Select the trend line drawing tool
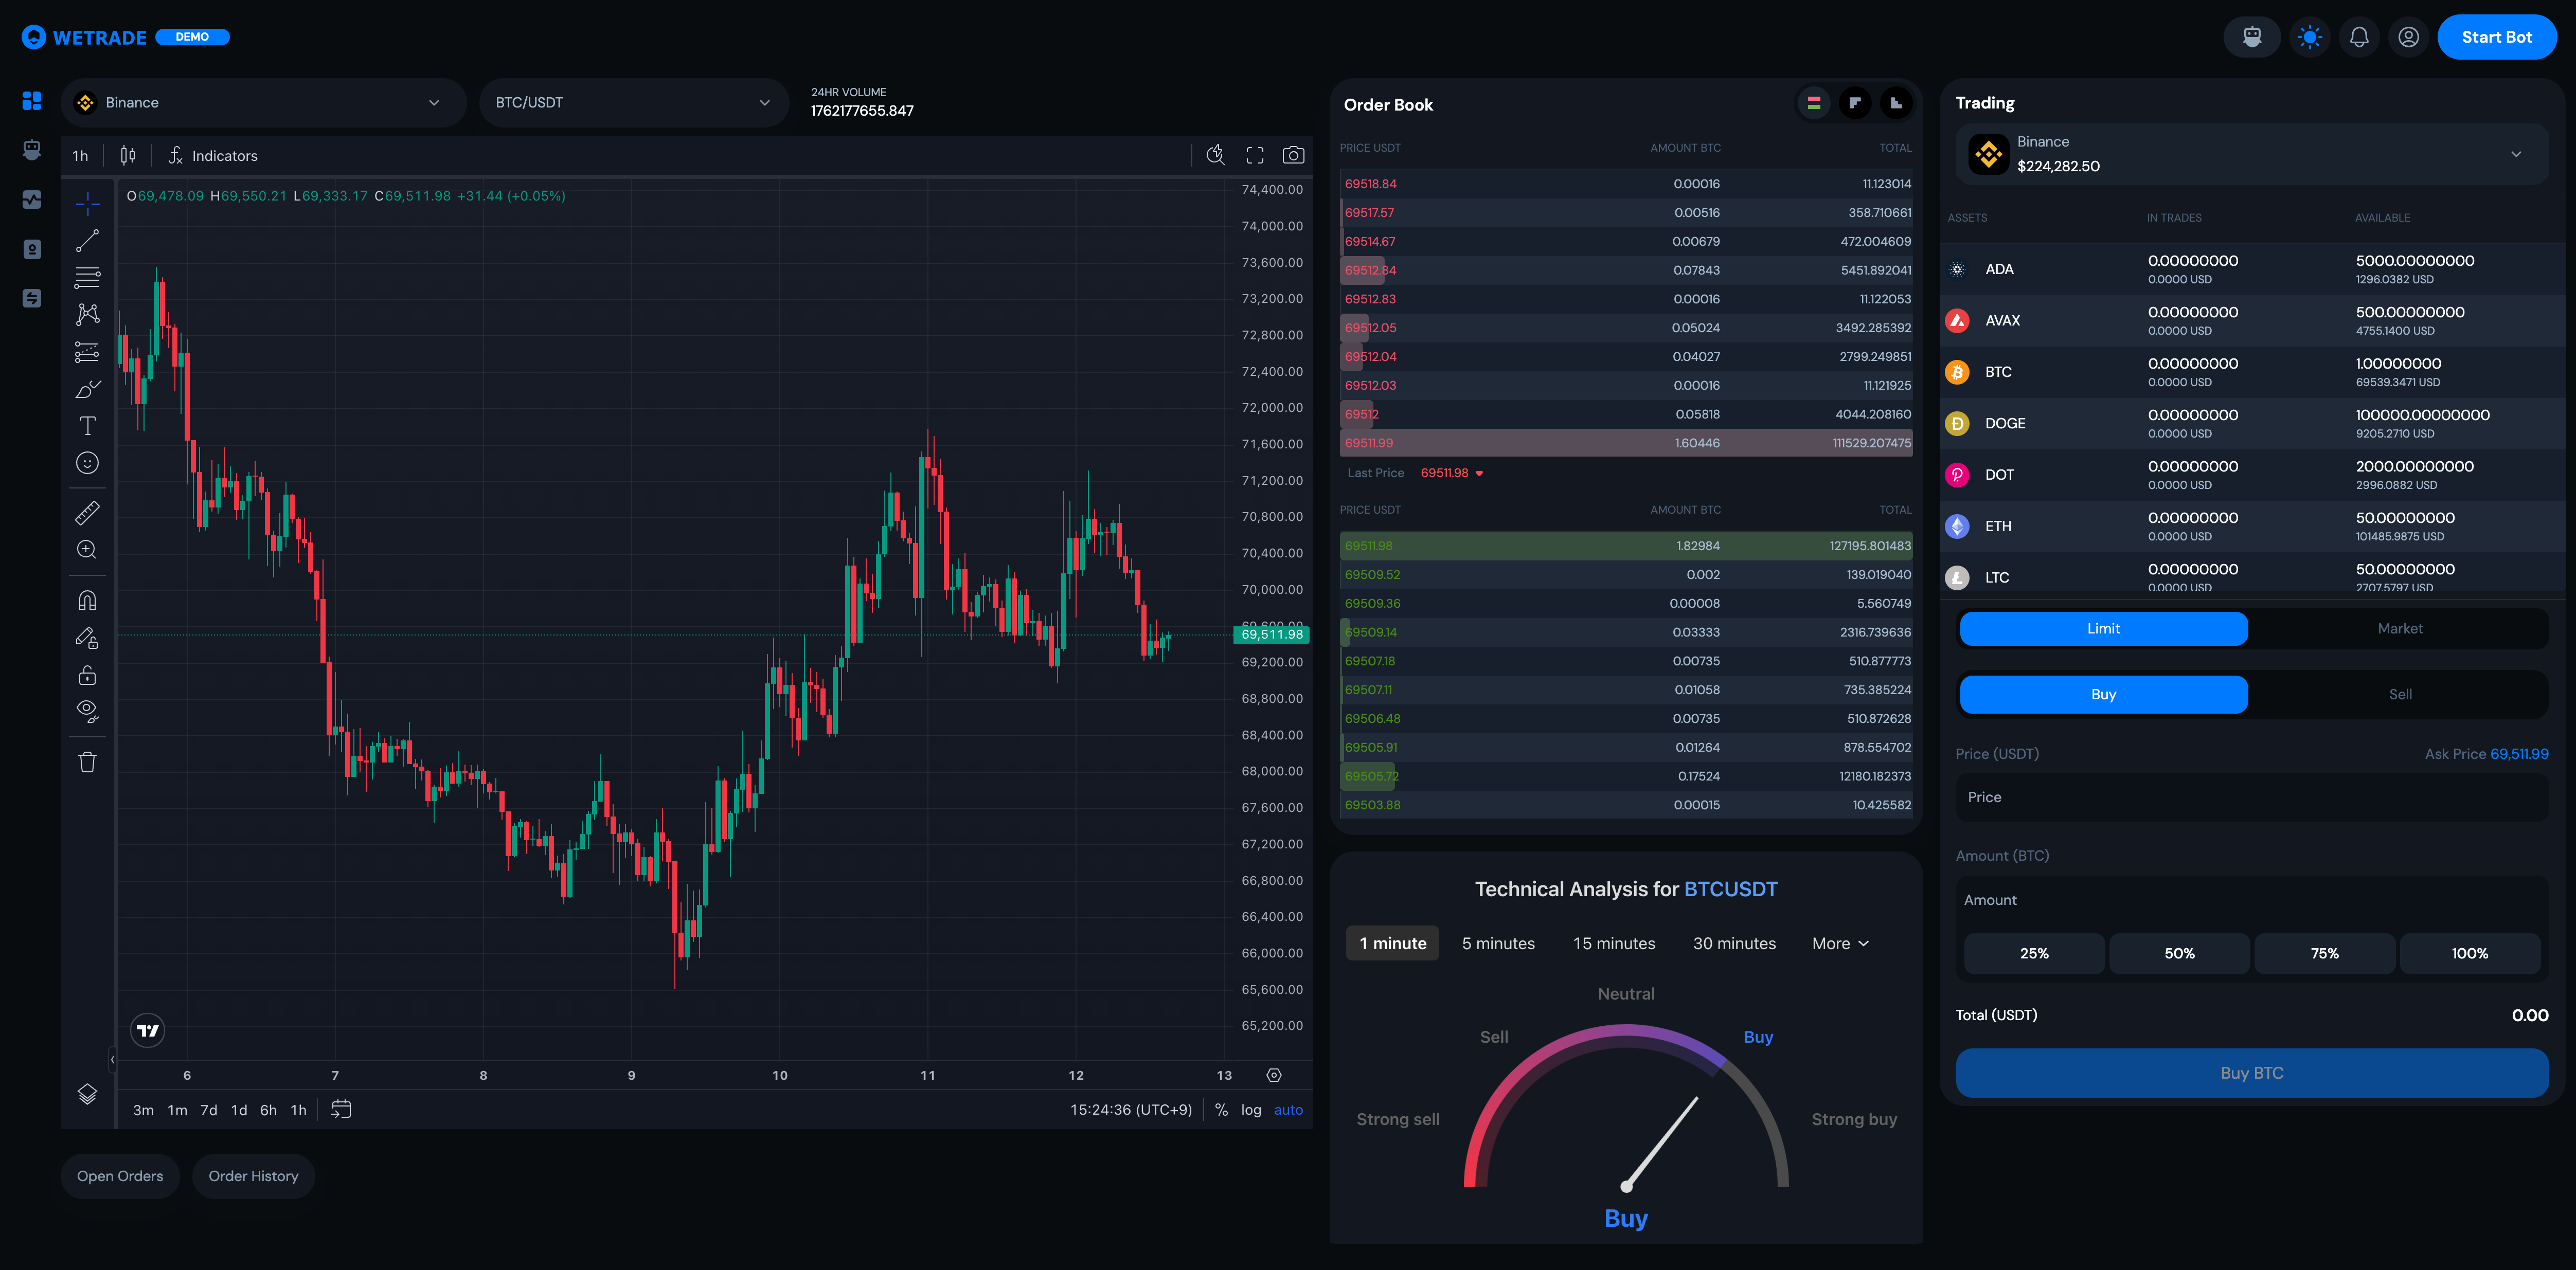 (88, 240)
